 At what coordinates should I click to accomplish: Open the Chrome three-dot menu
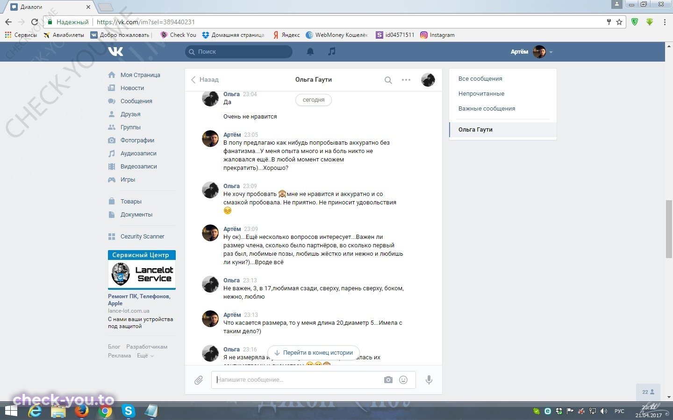(665, 22)
